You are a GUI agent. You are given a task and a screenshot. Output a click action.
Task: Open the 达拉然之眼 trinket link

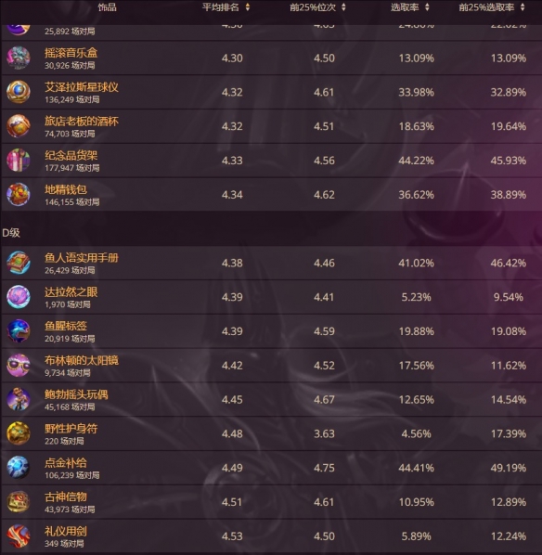pos(71,292)
